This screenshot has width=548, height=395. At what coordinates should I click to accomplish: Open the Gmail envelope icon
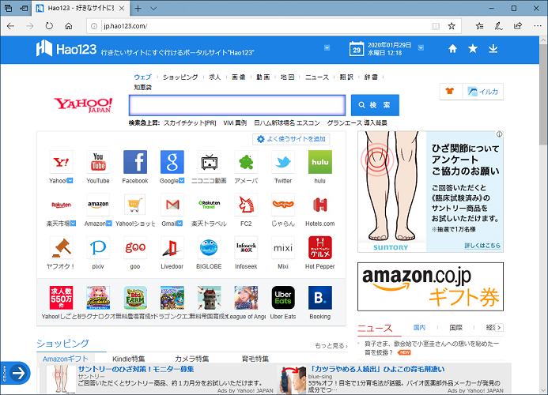tap(172, 205)
